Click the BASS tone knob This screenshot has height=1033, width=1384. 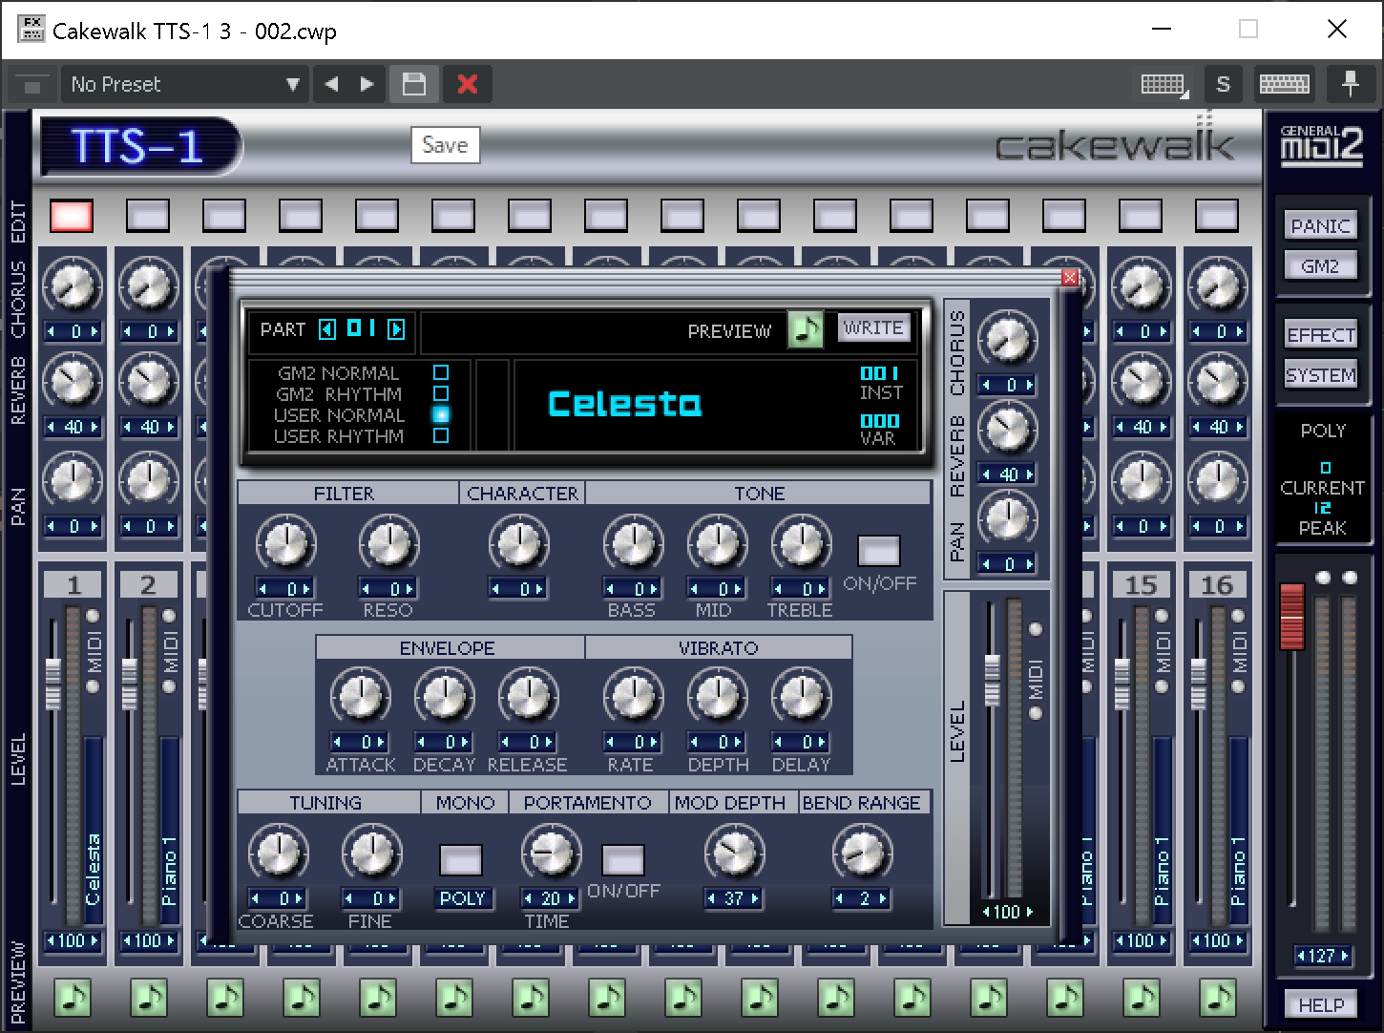point(633,544)
